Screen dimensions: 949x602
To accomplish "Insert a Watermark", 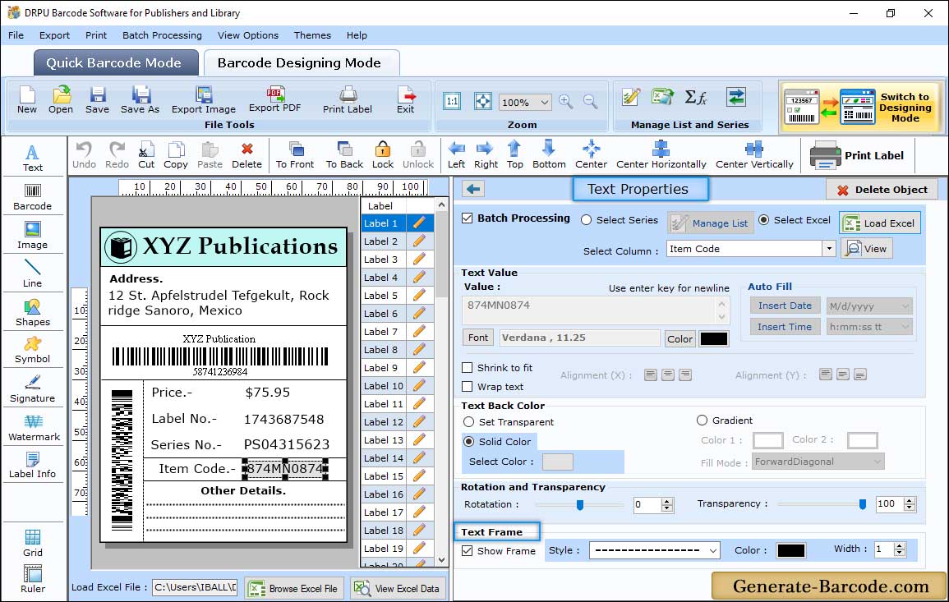I will point(34,427).
